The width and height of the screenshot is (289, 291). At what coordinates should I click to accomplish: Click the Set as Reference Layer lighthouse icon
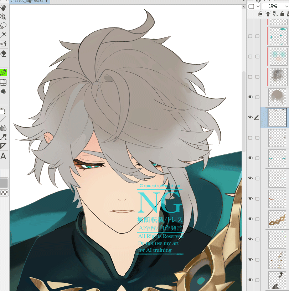(268, 14)
